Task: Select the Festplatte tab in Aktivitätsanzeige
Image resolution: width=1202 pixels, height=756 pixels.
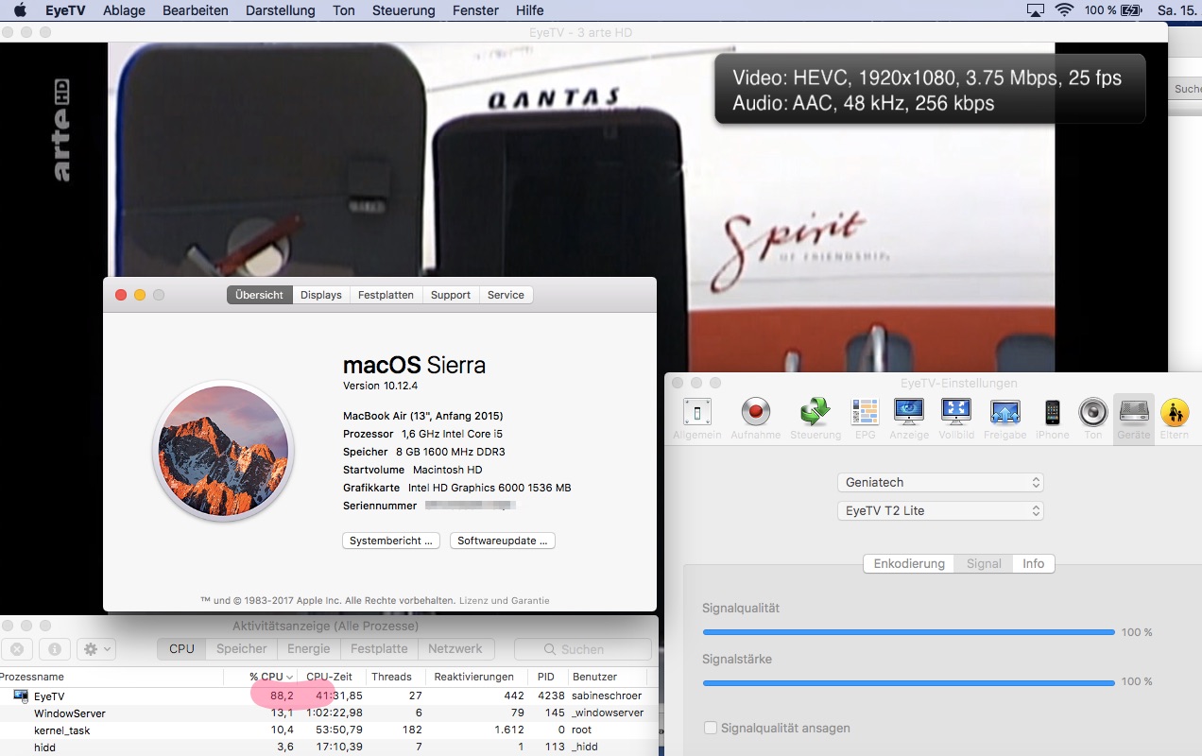Action: click(x=379, y=649)
